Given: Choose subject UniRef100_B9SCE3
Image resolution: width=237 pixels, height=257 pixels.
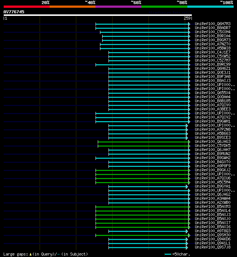Looking at the screenshot, I should coord(213,137).
